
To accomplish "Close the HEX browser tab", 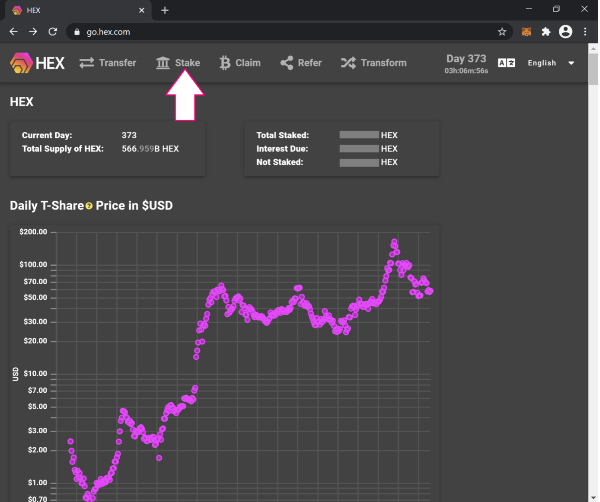I will (x=142, y=10).
